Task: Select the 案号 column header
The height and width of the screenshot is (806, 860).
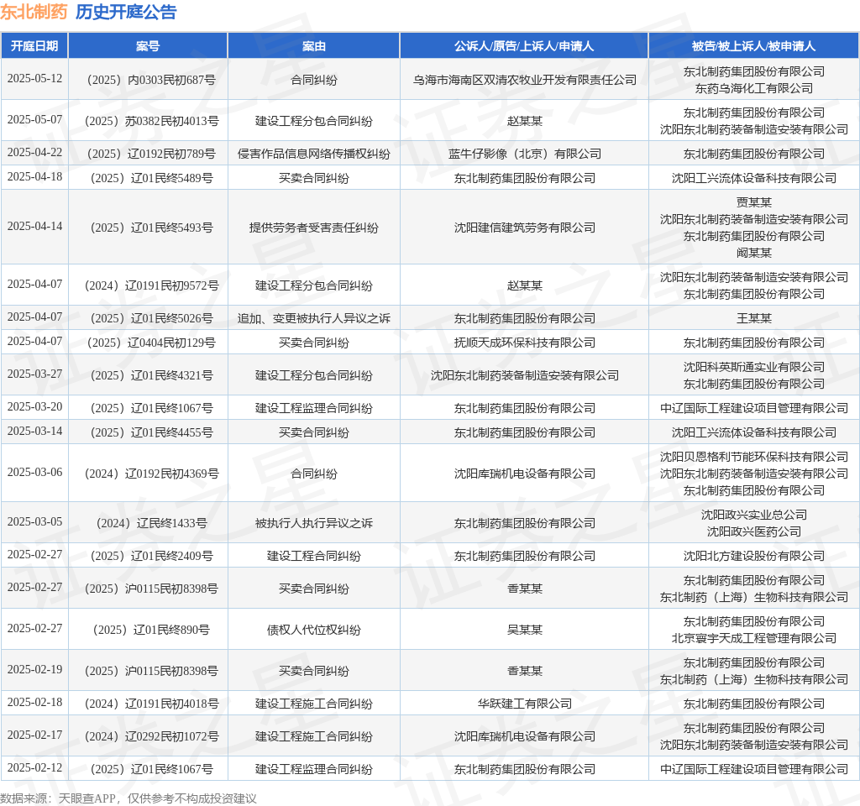Action: (x=148, y=46)
